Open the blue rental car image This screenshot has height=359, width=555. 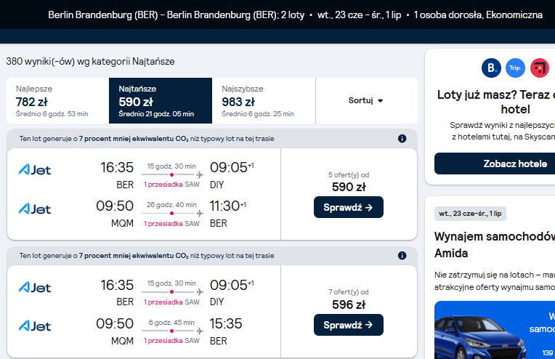[495, 330]
